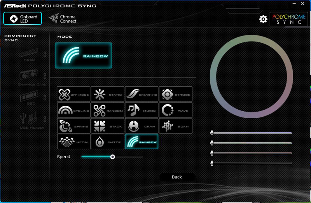Click the blue color channel slider

(x=251, y=133)
